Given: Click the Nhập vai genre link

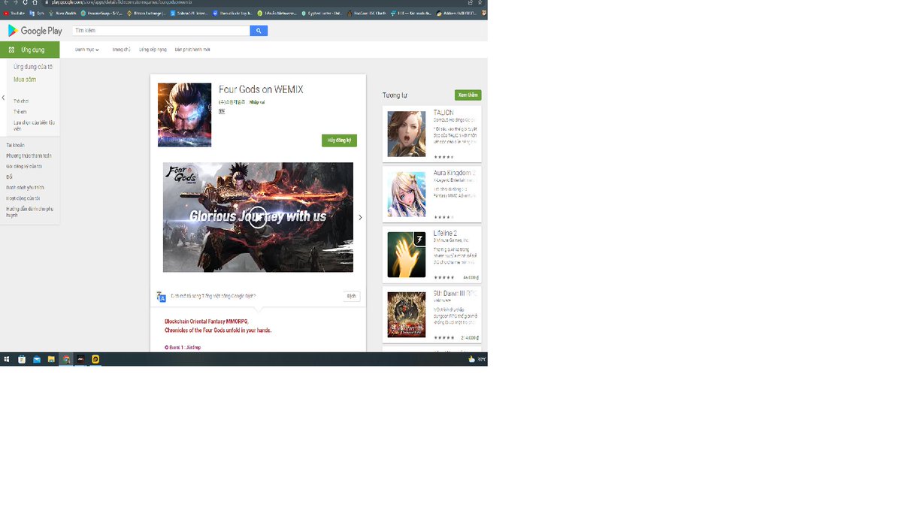Looking at the screenshot, I should point(257,102).
